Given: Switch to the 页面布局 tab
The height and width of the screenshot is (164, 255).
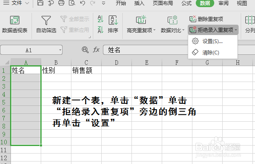Looking at the screenshot, I should click(x=163, y=3).
